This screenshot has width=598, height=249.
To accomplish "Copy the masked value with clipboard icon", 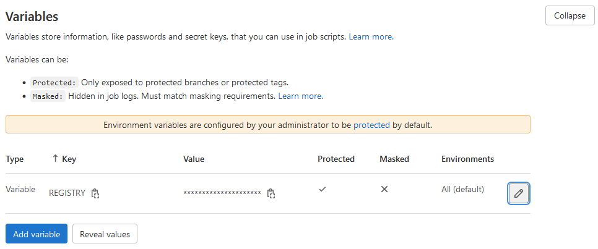I will click(x=271, y=193).
